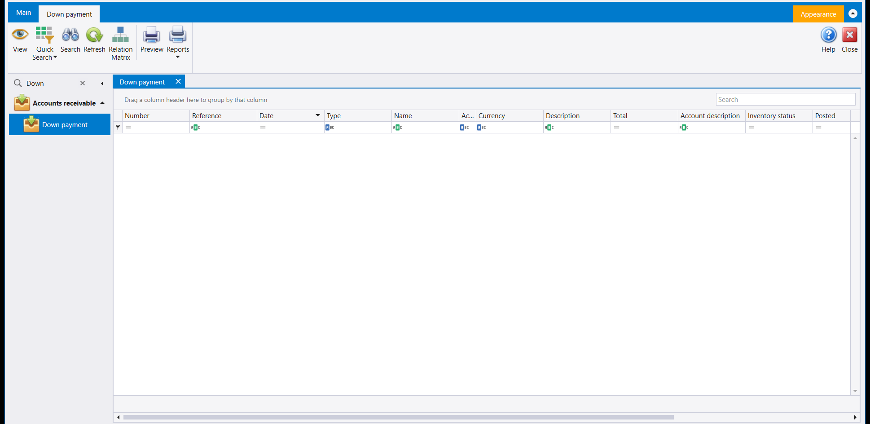The height and width of the screenshot is (424, 870).
Task: Open the Description filter operator icon
Action: [549, 128]
